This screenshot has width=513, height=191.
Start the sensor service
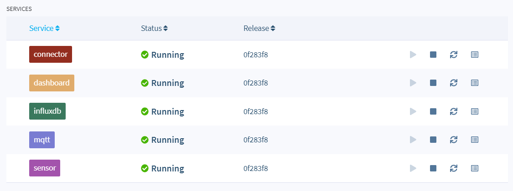(413, 168)
